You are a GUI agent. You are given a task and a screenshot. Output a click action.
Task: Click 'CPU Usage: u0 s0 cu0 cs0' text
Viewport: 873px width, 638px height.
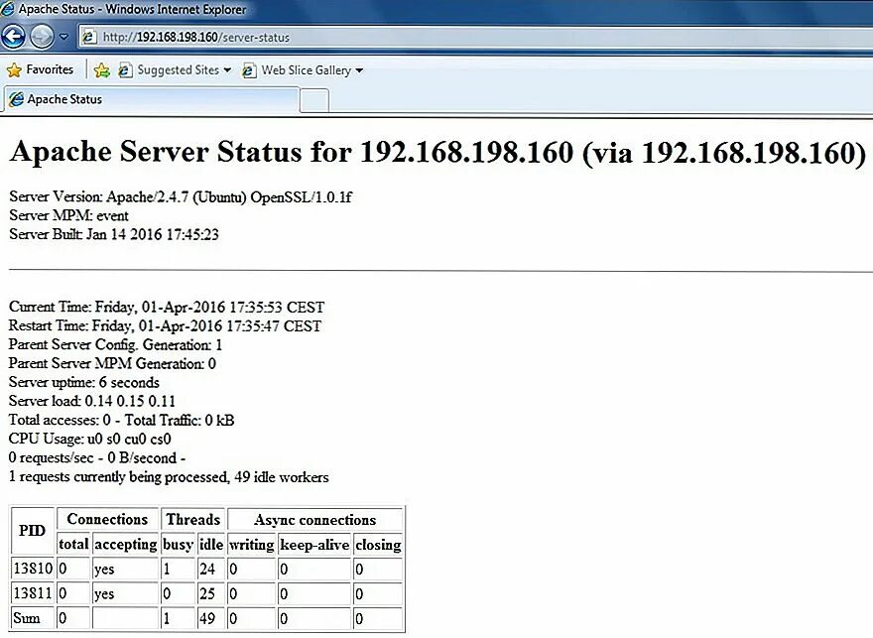point(89,439)
